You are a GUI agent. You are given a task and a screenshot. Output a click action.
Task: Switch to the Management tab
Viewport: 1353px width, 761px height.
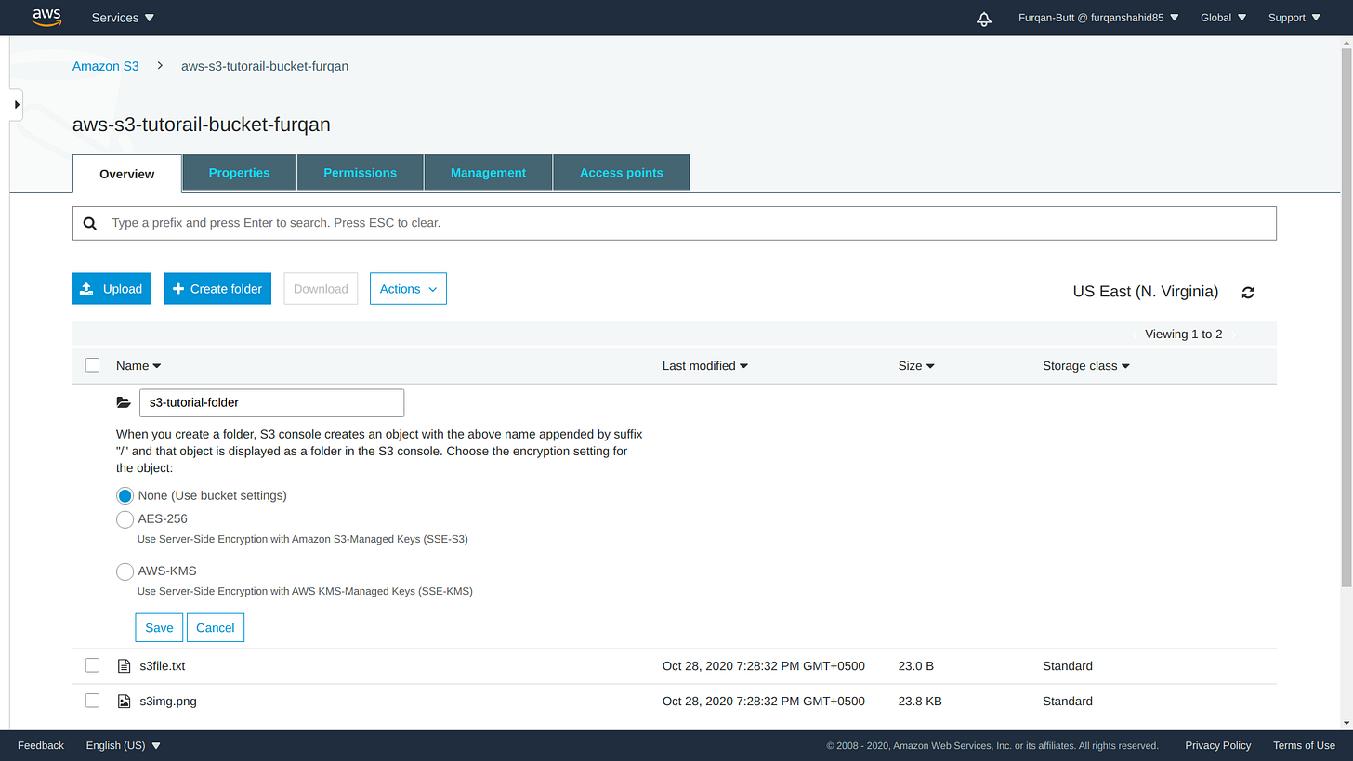488,173
